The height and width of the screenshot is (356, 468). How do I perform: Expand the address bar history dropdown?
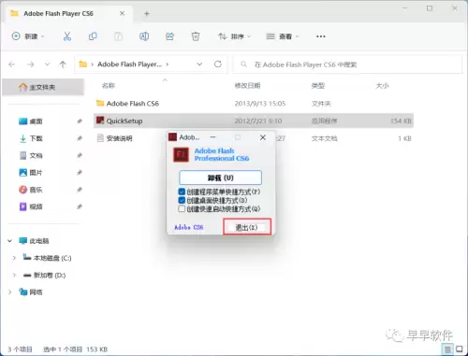click(x=199, y=64)
